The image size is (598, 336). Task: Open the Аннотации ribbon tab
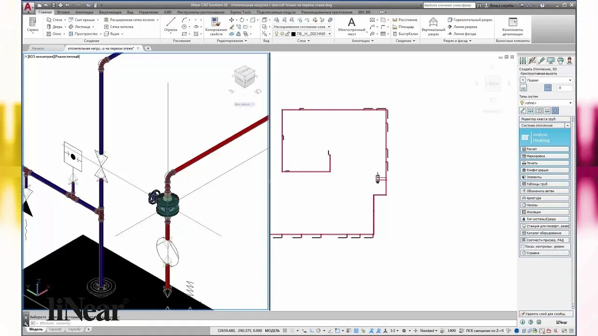coord(84,12)
